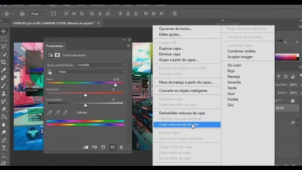Reset adjustment defaults icon in Propiedades
Viewport: 302px width, 170px height.
[103, 147]
